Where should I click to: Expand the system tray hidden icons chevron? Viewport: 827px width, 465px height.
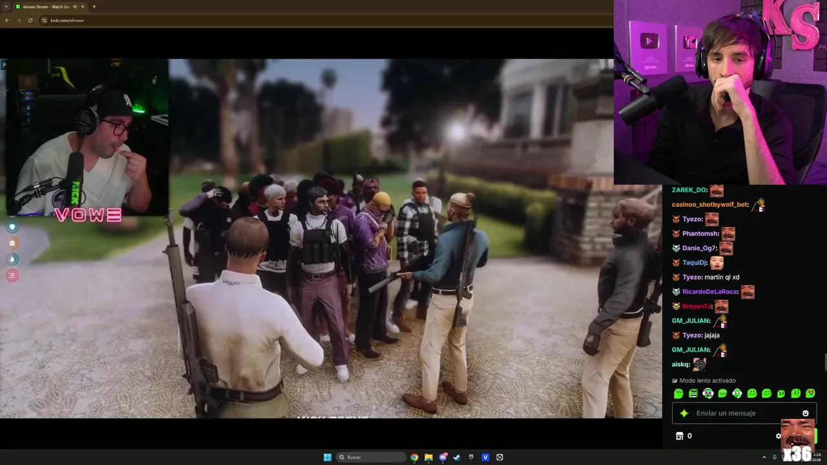click(x=764, y=457)
